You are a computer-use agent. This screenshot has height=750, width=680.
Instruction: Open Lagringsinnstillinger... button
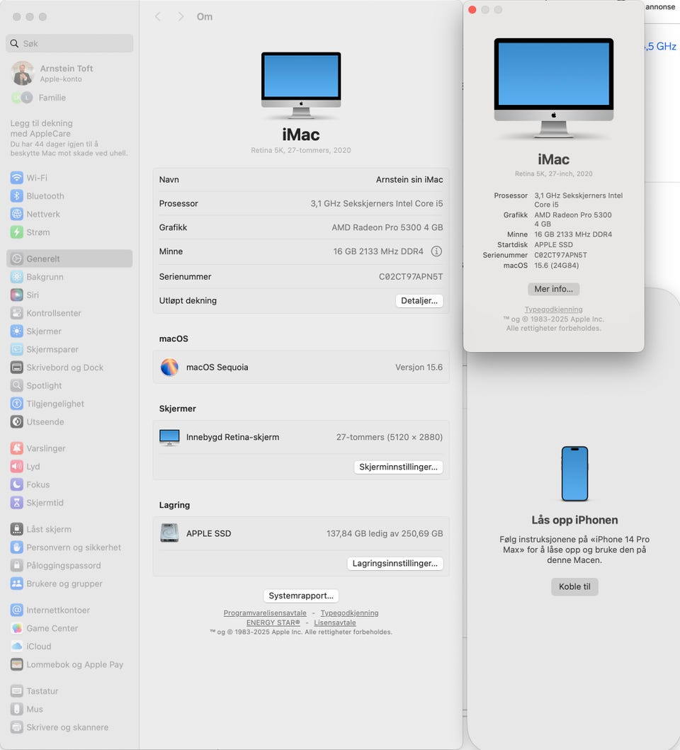click(x=395, y=564)
